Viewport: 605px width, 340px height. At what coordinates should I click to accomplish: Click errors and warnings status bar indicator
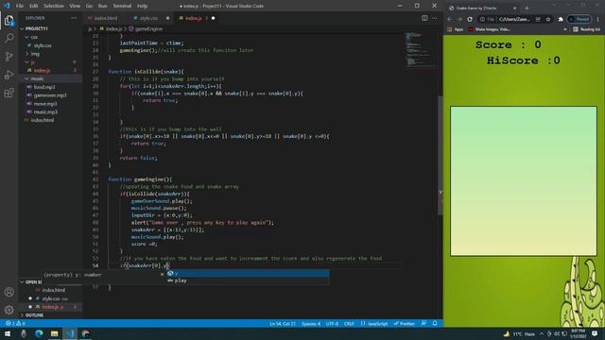pos(15,323)
